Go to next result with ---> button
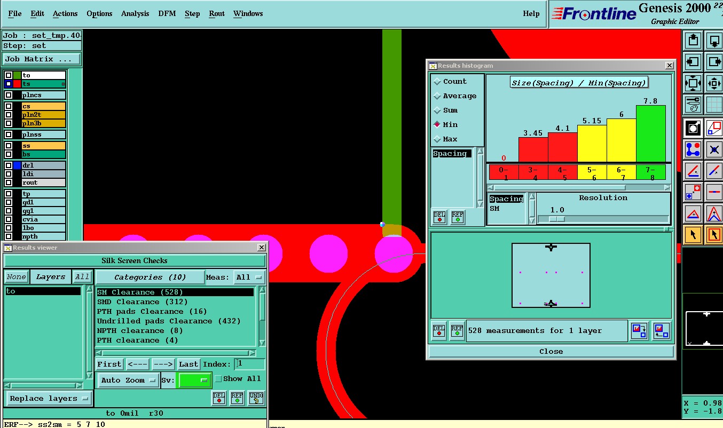 163,364
